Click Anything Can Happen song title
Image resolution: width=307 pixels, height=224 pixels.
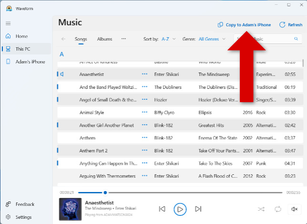(x=108, y=163)
